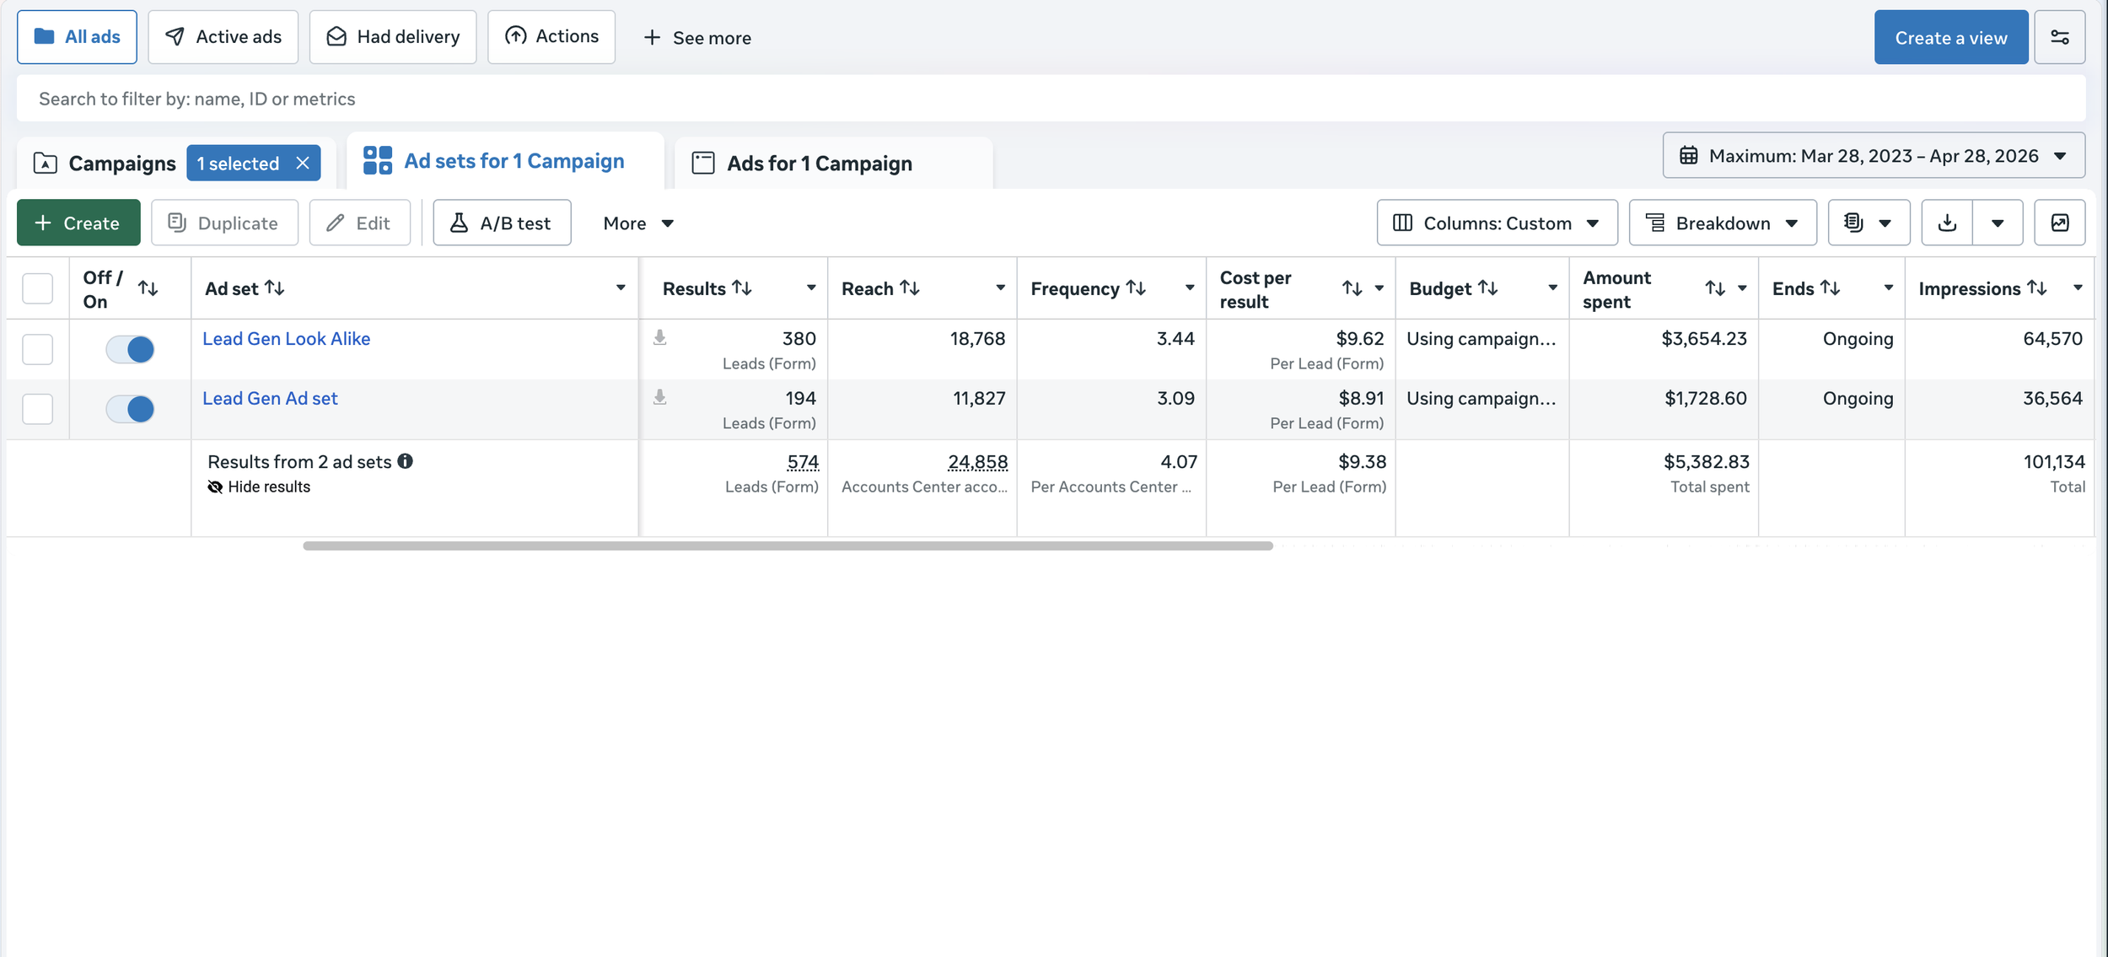The height and width of the screenshot is (957, 2108).
Task: Click the share chart icon button
Action: pos(2059,223)
